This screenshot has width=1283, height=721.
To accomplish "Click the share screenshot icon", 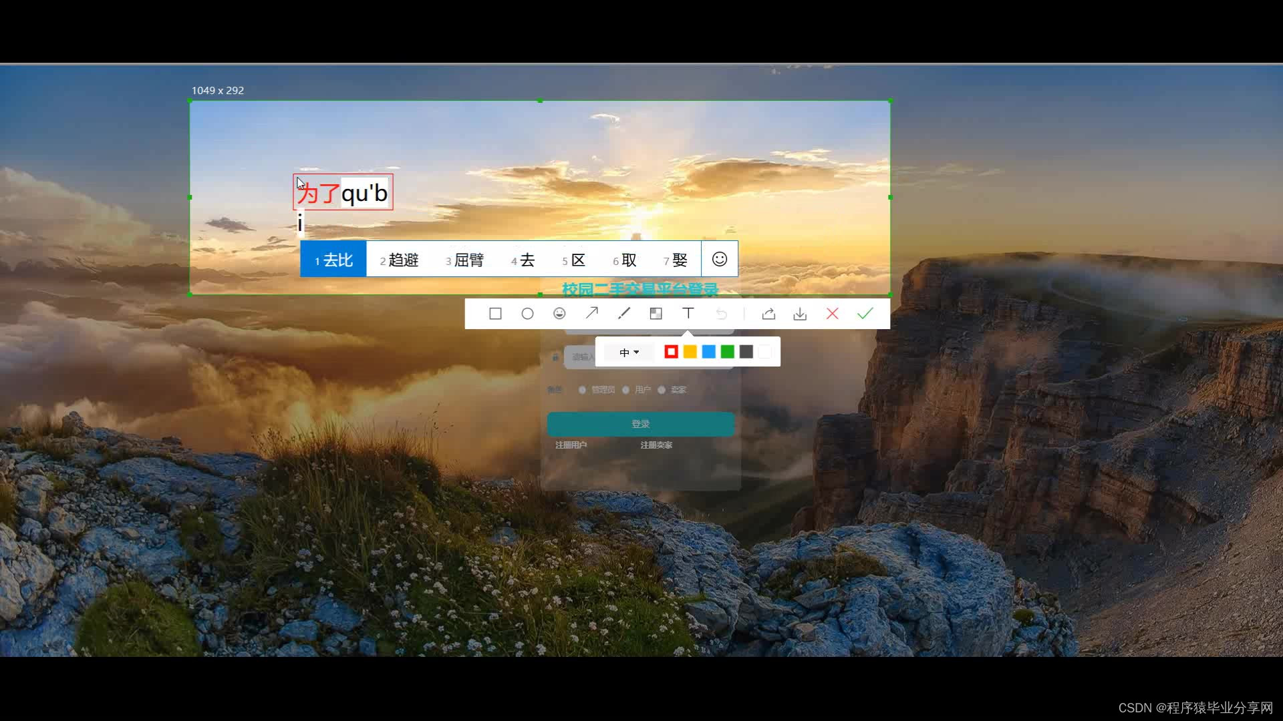I will point(768,314).
